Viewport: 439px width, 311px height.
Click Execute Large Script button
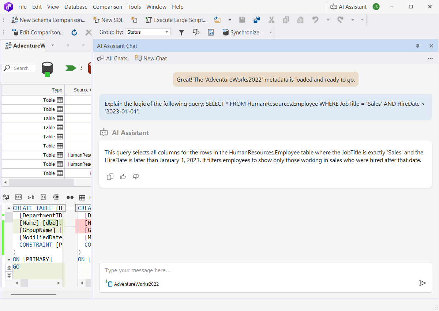point(176,20)
